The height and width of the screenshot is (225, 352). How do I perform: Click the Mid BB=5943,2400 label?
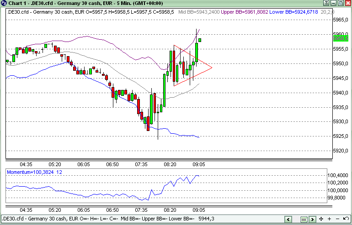click(x=199, y=12)
